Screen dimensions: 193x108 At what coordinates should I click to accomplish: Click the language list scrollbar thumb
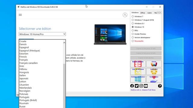[64, 86]
